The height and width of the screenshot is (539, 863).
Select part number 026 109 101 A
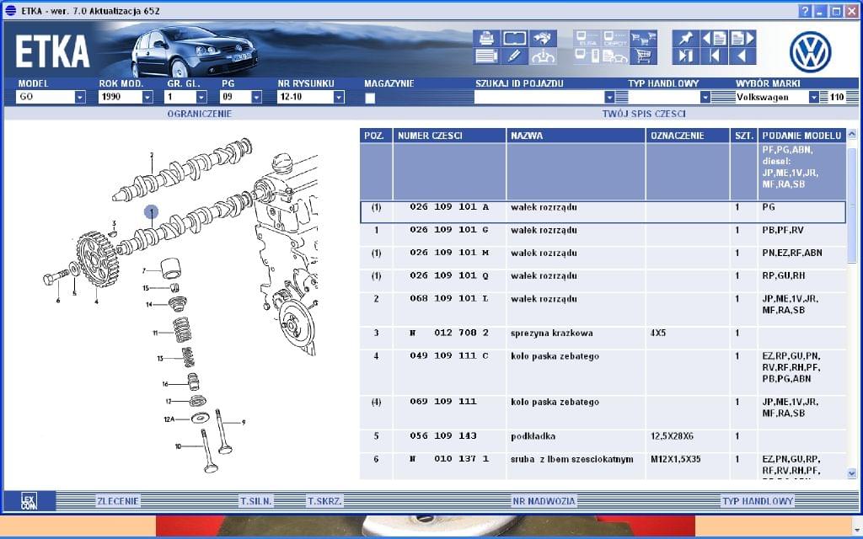tap(449, 207)
